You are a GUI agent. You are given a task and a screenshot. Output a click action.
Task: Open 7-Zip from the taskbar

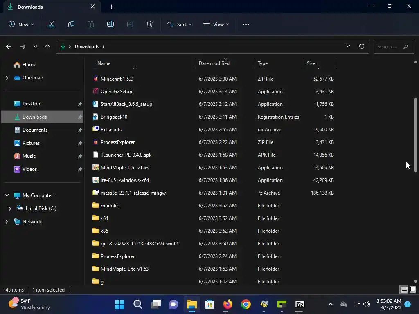tap(300, 304)
